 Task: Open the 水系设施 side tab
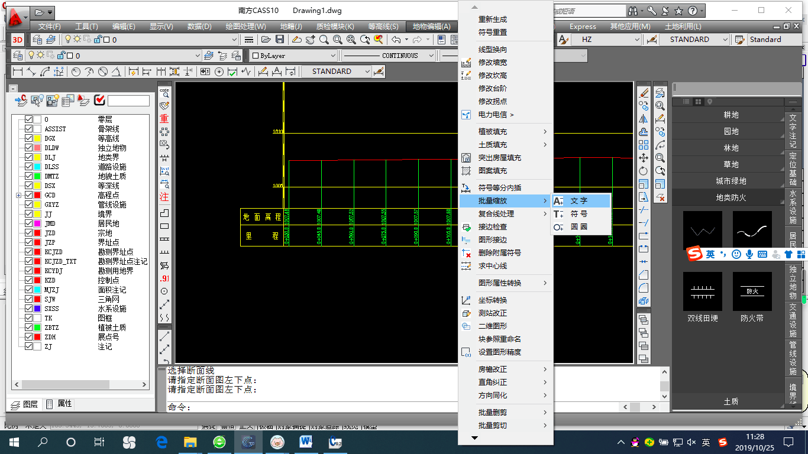coord(793,207)
